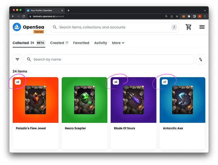Switch to the Favorited tab

click(81, 43)
